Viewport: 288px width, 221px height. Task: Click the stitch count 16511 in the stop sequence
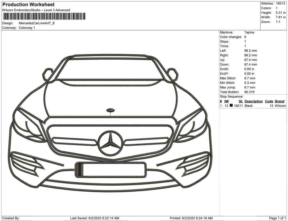(239, 106)
